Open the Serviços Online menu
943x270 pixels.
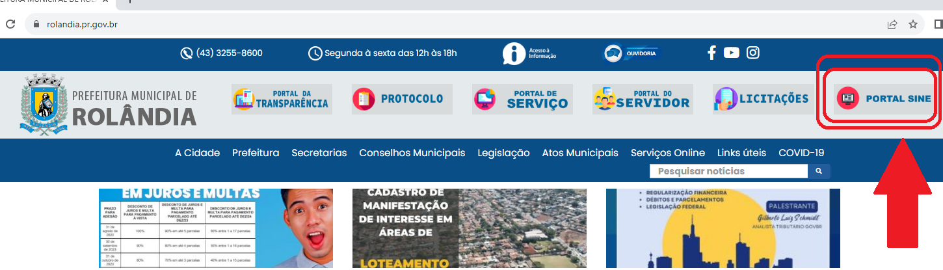tap(667, 153)
